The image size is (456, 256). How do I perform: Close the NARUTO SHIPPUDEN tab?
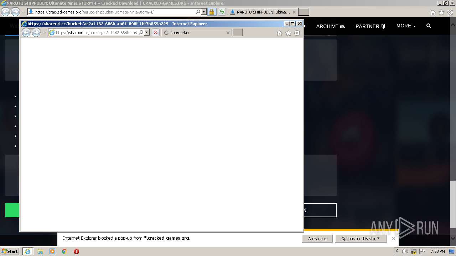pos(294,12)
